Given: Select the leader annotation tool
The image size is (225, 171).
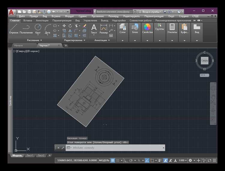Looking at the screenshot, I should click(x=111, y=31).
